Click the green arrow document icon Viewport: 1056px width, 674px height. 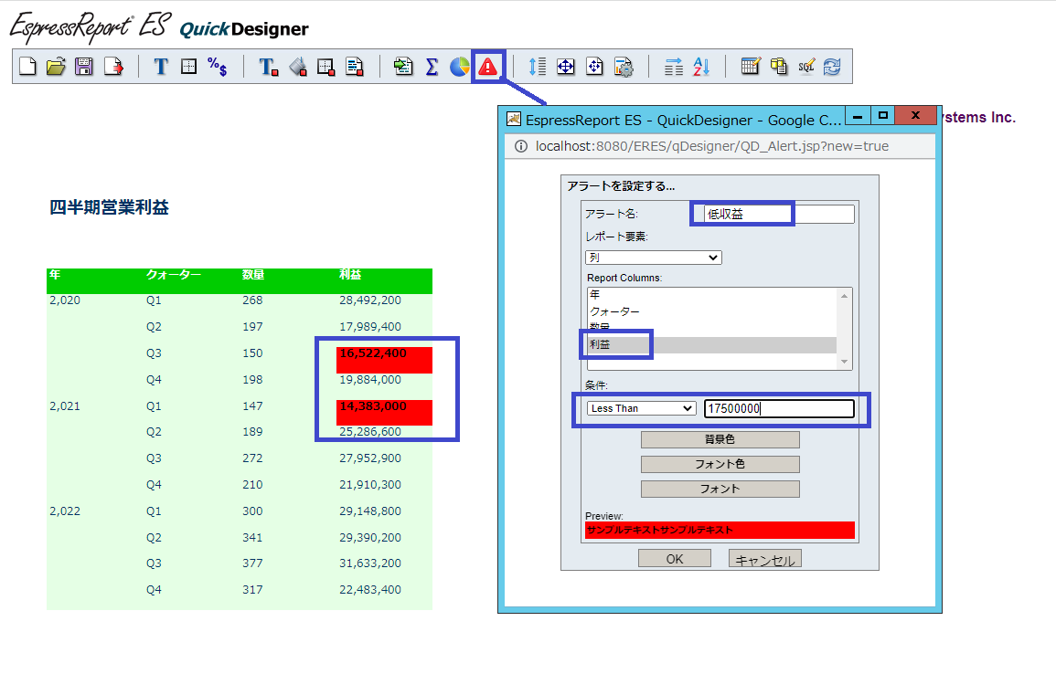(402, 67)
